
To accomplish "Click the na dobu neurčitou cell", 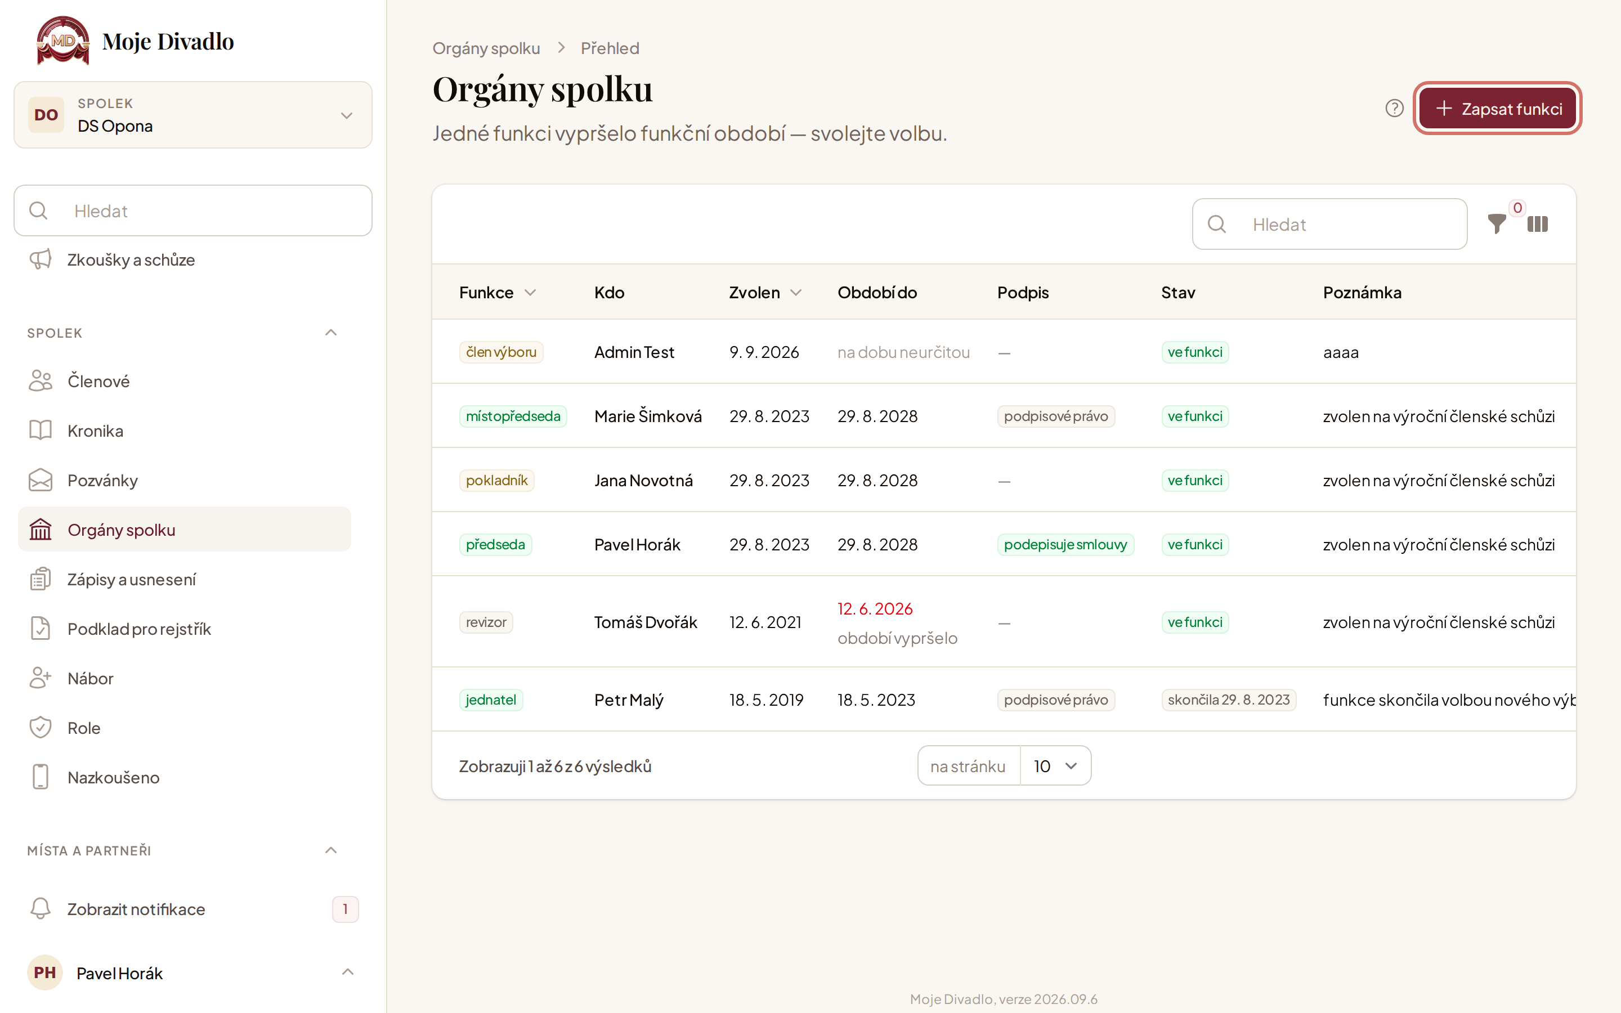I will [x=903, y=352].
